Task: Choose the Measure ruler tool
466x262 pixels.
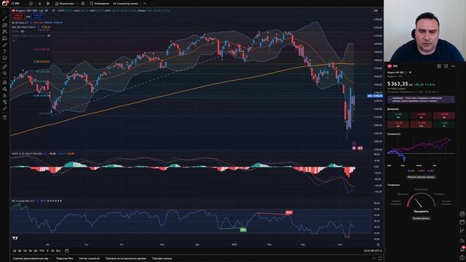Action: 5,67
